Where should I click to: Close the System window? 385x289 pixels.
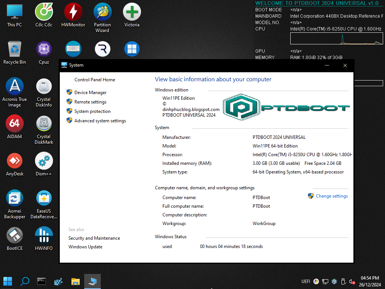point(345,65)
